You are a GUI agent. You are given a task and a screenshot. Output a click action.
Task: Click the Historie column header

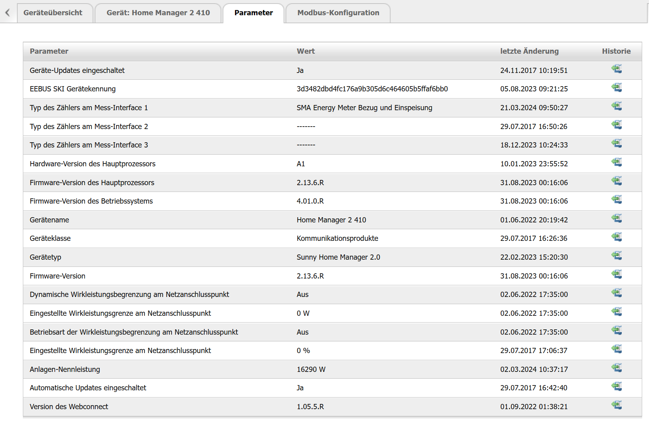click(616, 51)
